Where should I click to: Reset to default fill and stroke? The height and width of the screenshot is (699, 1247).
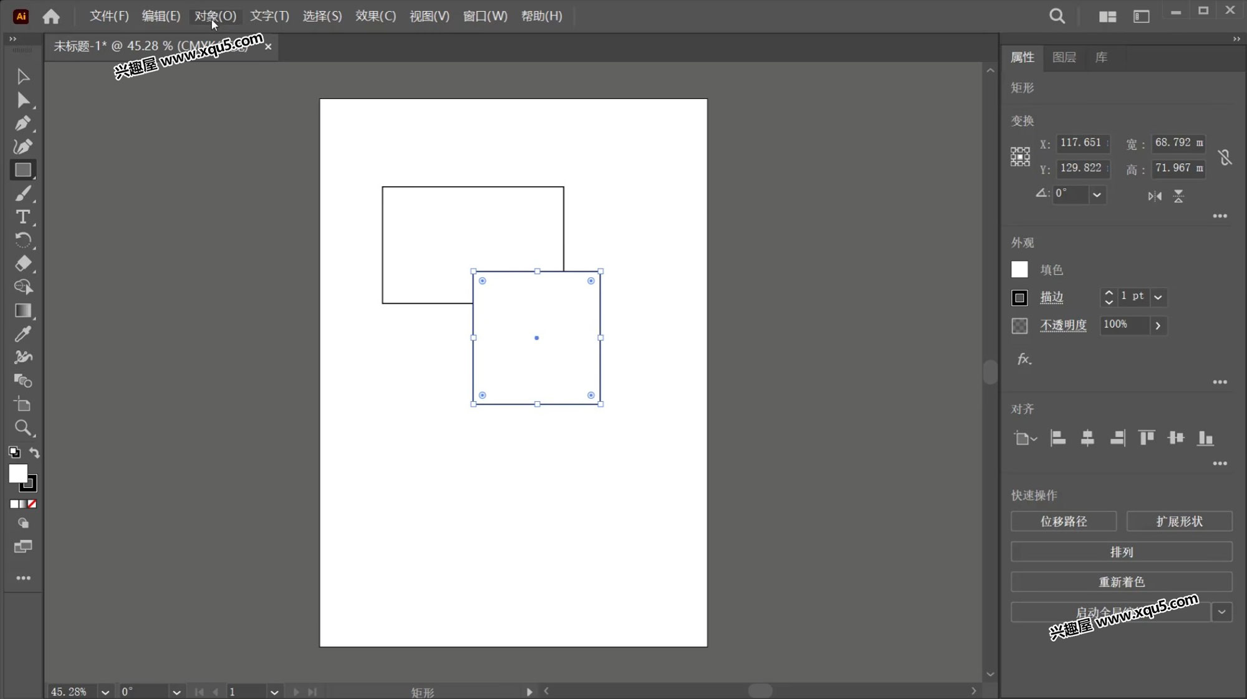pyautogui.click(x=14, y=452)
